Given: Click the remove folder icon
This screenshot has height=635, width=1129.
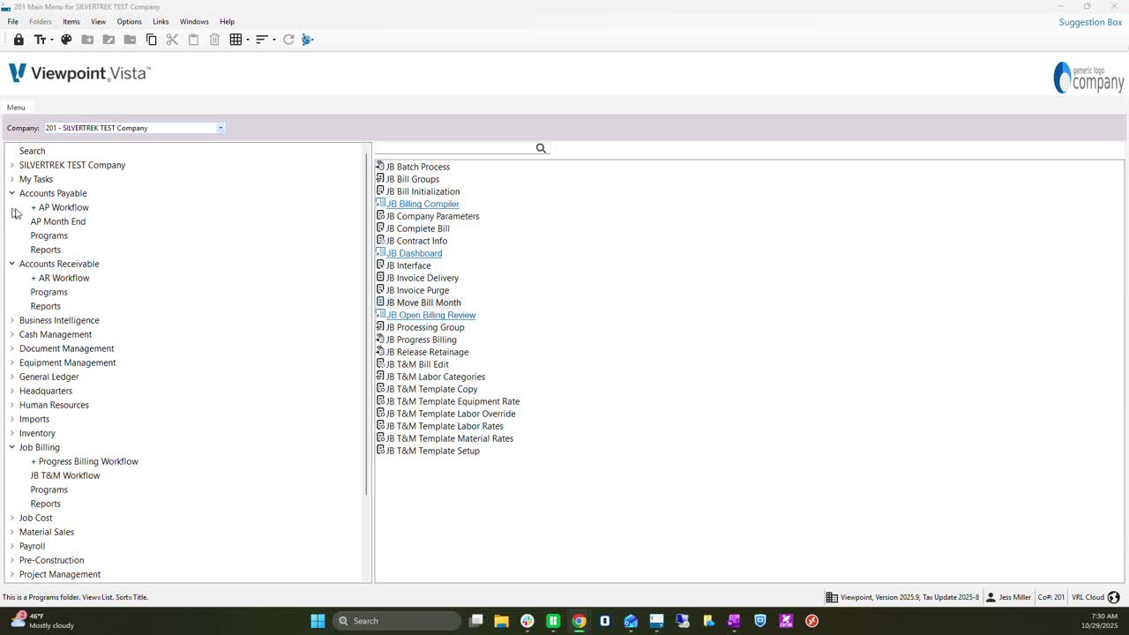Looking at the screenshot, I should pos(130,40).
